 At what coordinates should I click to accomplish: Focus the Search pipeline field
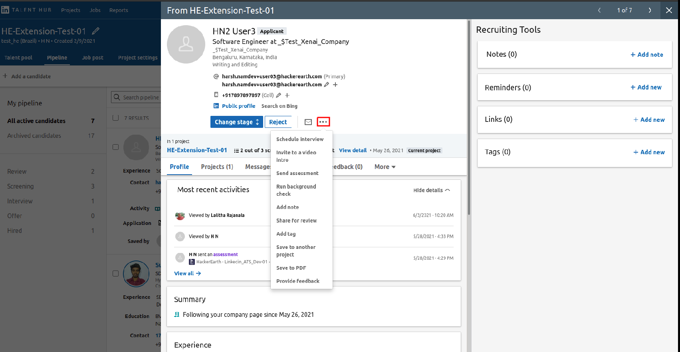[x=137, y=97]
